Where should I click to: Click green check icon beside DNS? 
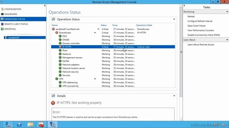click(x=60, y=36)
